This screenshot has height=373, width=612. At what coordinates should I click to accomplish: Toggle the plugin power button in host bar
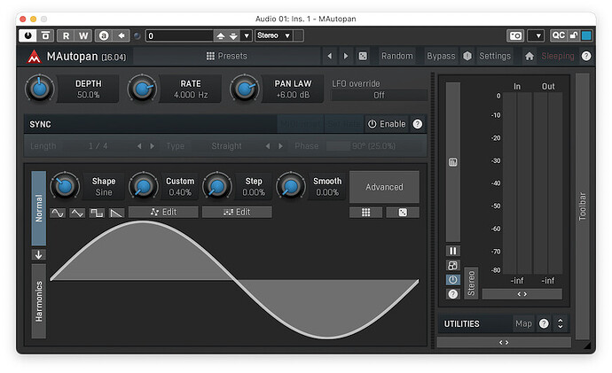27,35
